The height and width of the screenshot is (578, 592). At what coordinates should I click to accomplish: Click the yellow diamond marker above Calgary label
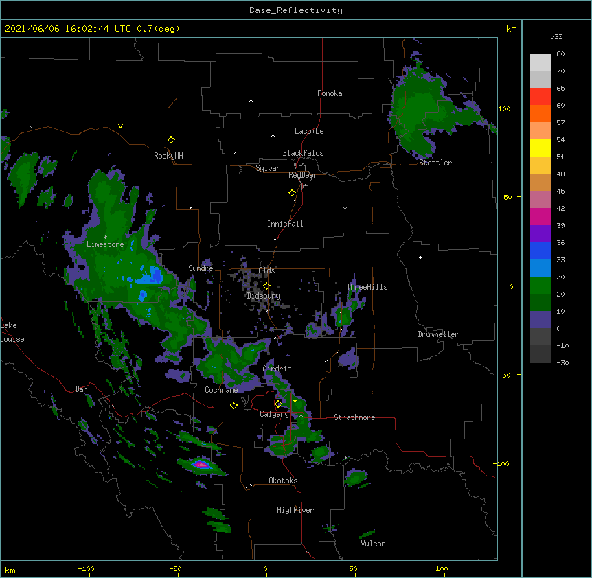[278, 404]
